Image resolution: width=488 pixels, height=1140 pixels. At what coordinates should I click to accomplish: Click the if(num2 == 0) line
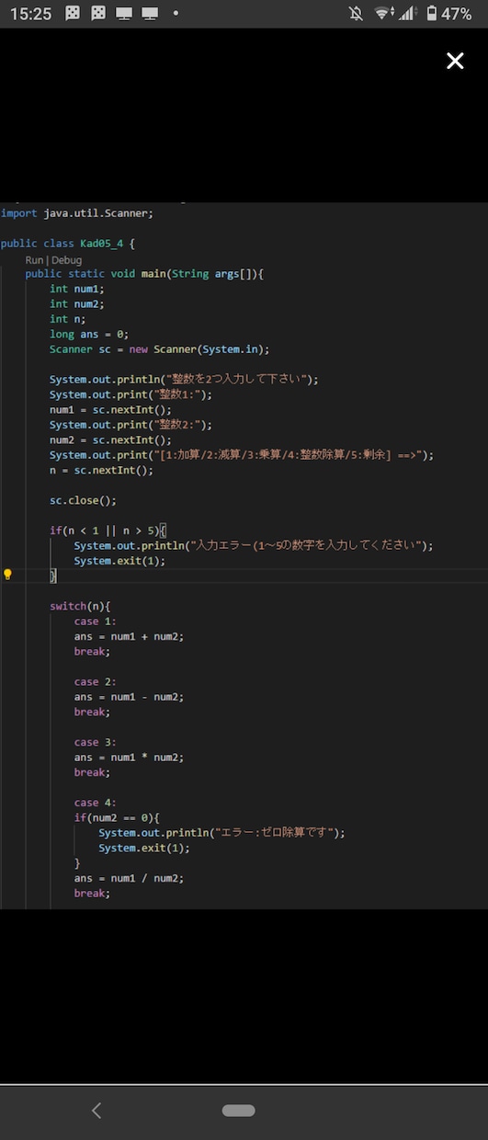click(x=117, y=817)
